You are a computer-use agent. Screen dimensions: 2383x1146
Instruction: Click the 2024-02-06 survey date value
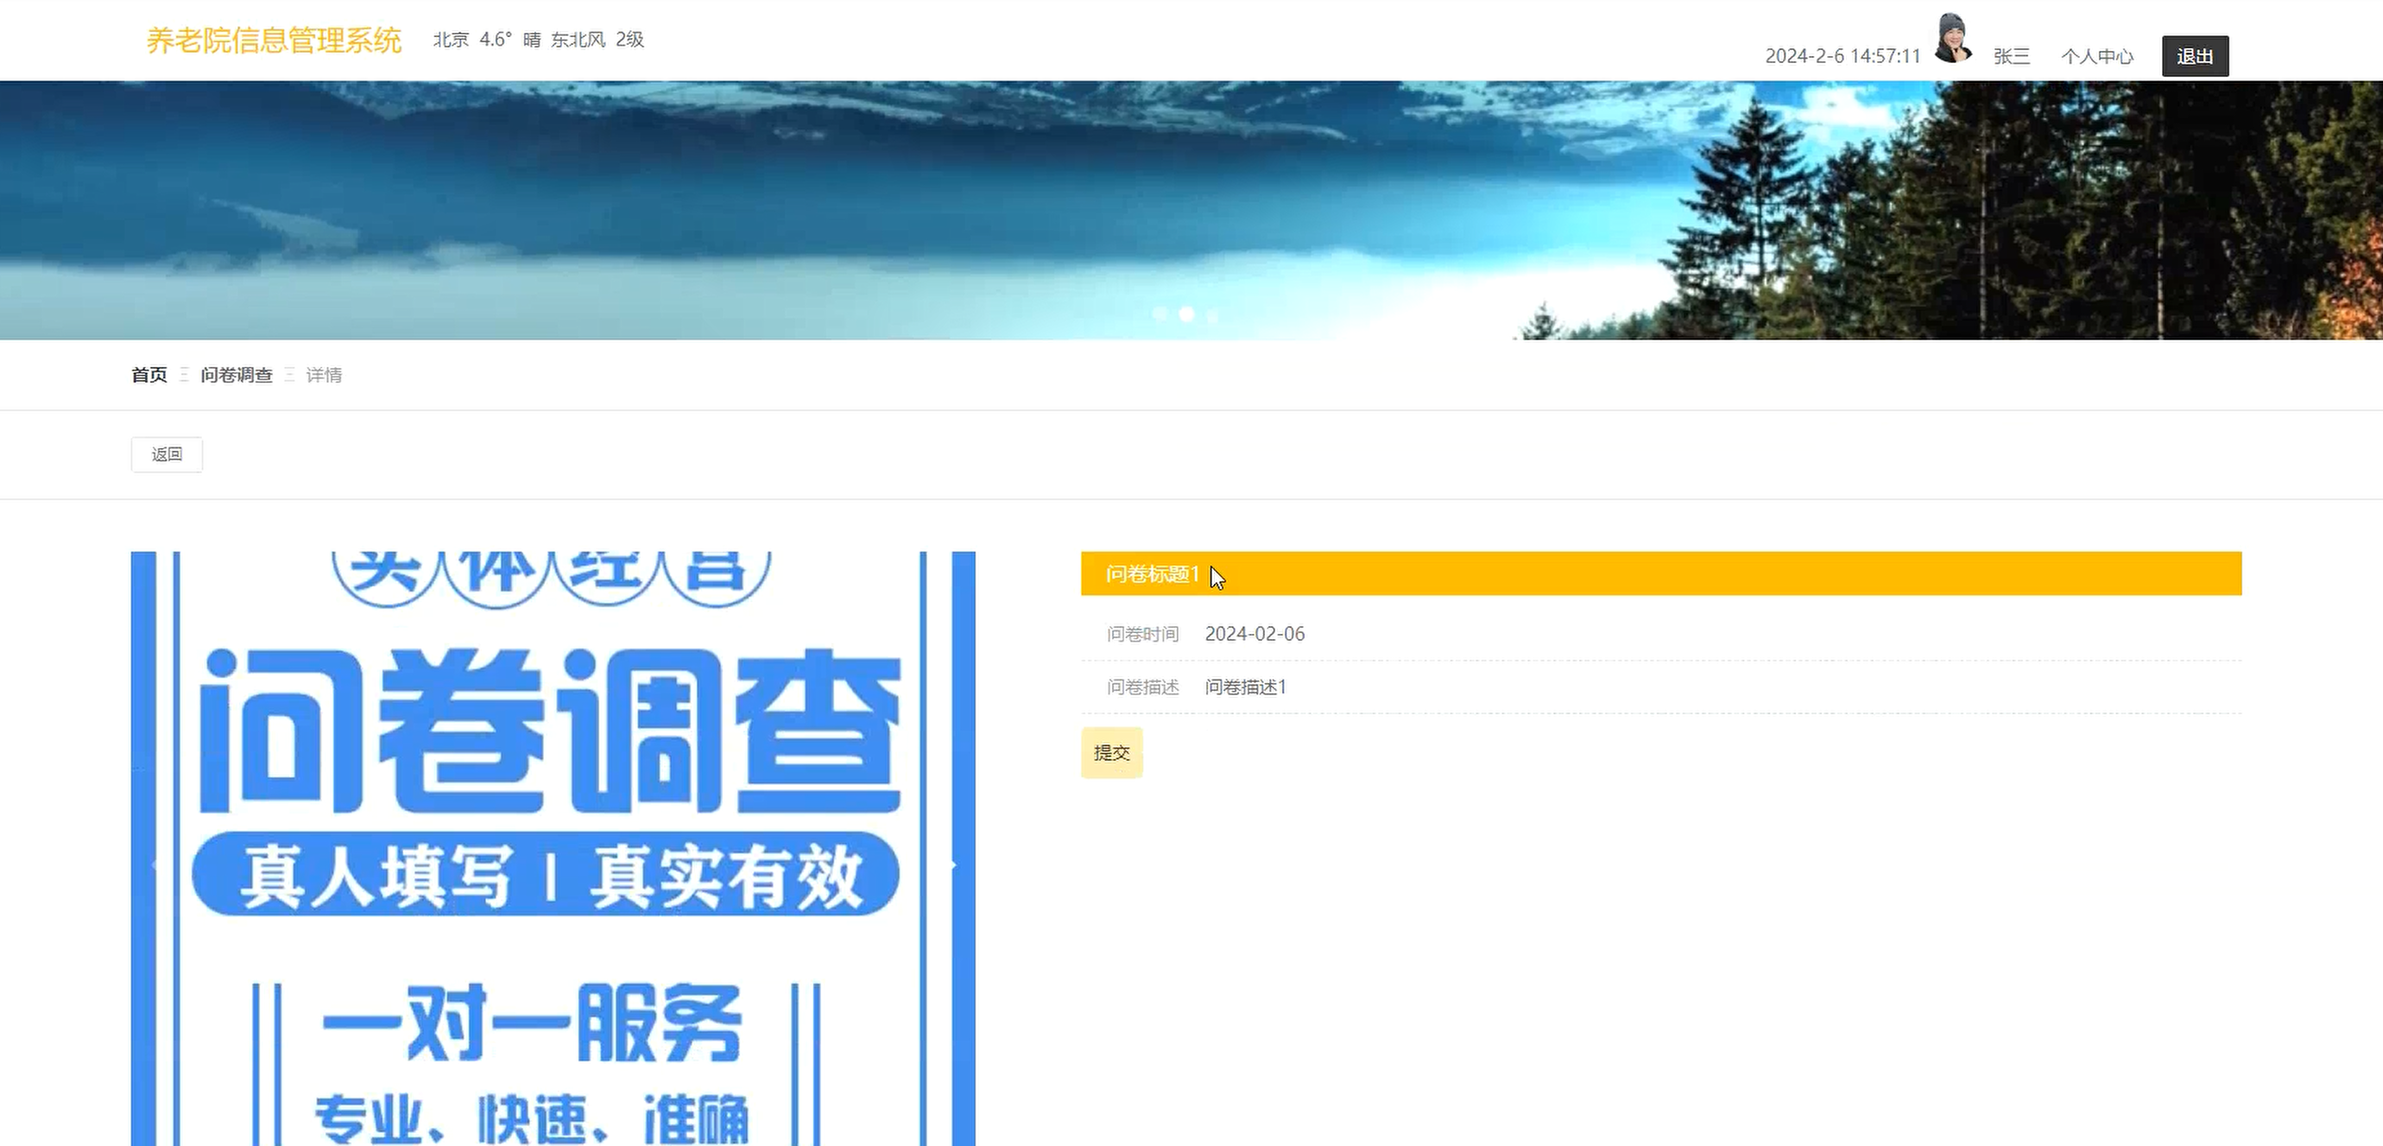[x=1255, y=634]
